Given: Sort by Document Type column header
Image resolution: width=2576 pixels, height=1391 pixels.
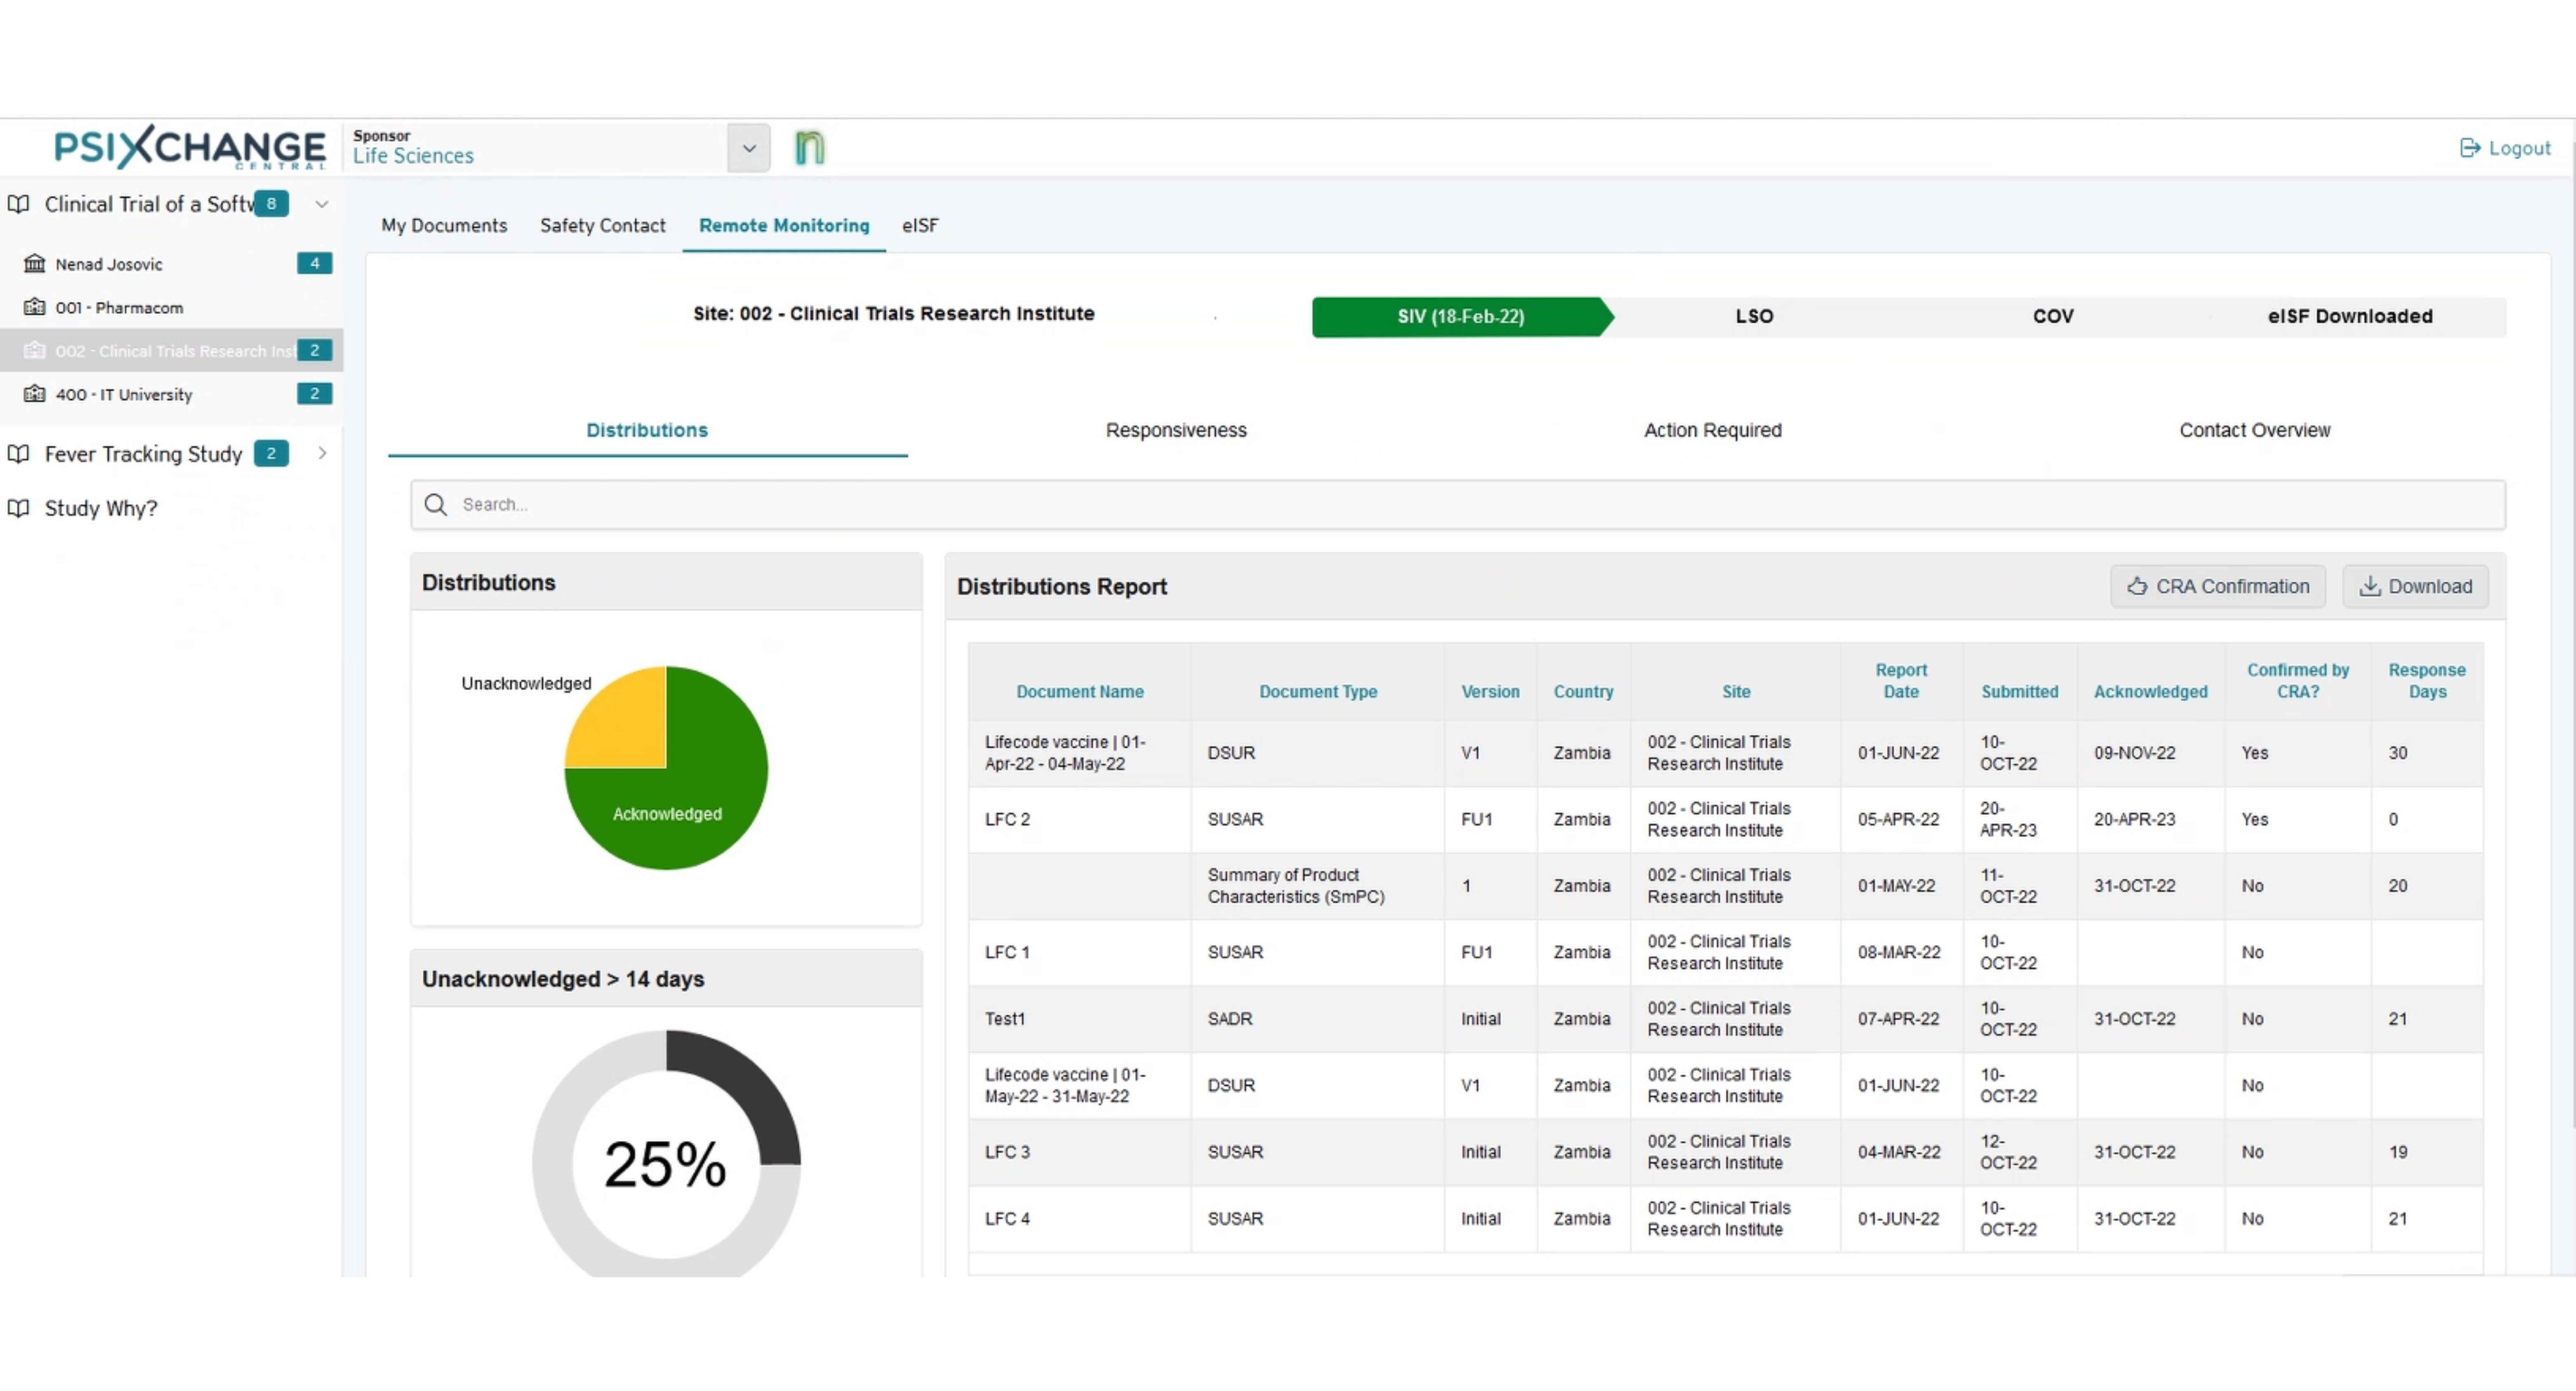Looking at the screenshot, I should click(x=1318, y=692).
